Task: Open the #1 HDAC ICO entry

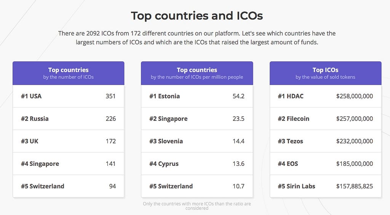Action: point(325,96)
